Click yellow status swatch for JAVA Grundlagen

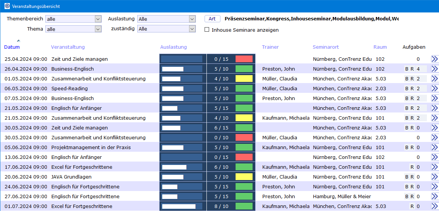click(244, 177)
